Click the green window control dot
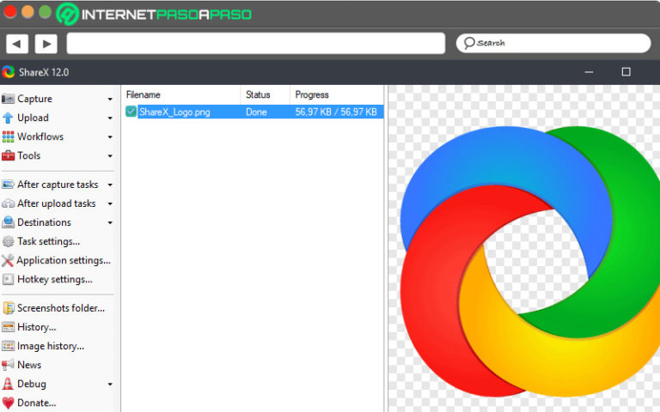Image resolution: width=660 pixels, height=412 pixels. click(x=45, y=12)
